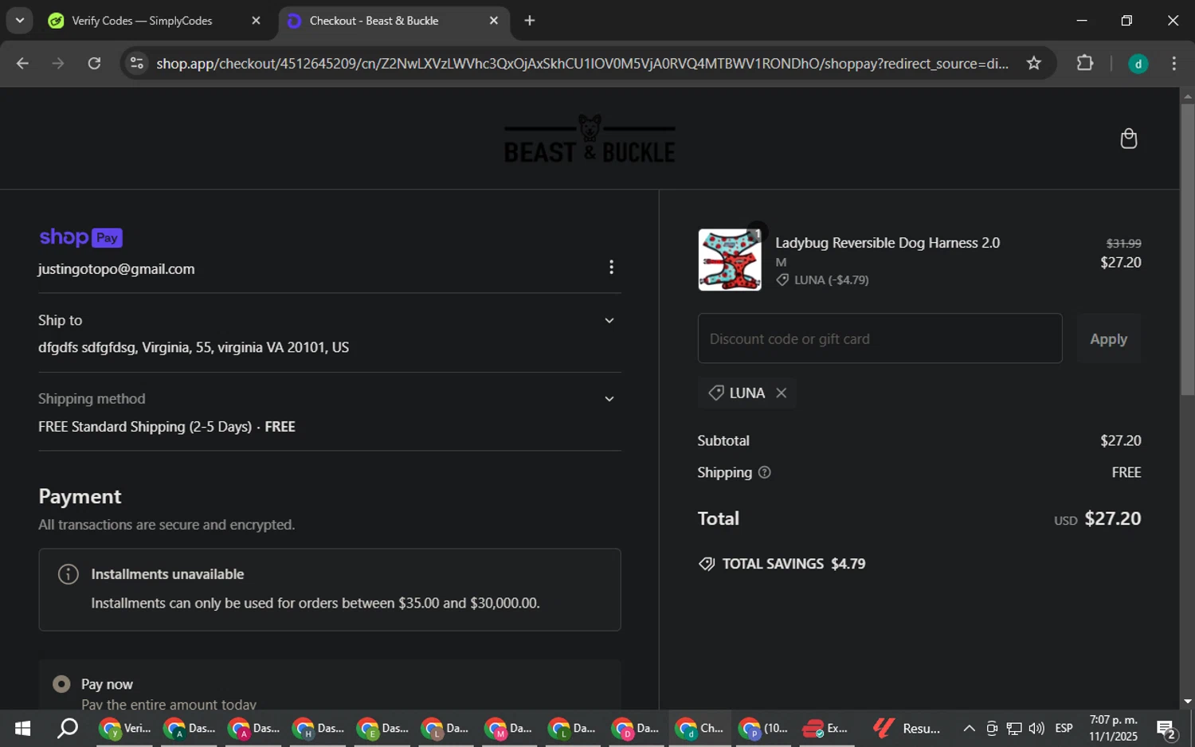The width and height of the screenshot is (1195, 747).
Task: Click the shipping address text
Action: click(194, 347)
